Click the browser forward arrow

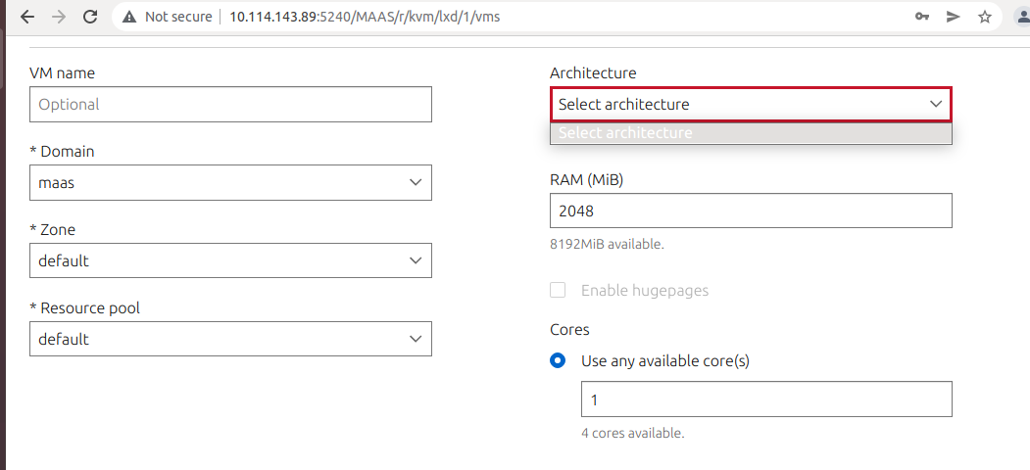click(59, 17)
